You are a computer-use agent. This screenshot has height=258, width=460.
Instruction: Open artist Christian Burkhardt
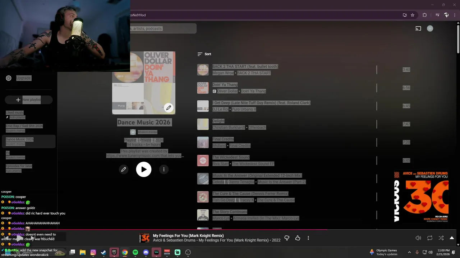click(229, 128)
